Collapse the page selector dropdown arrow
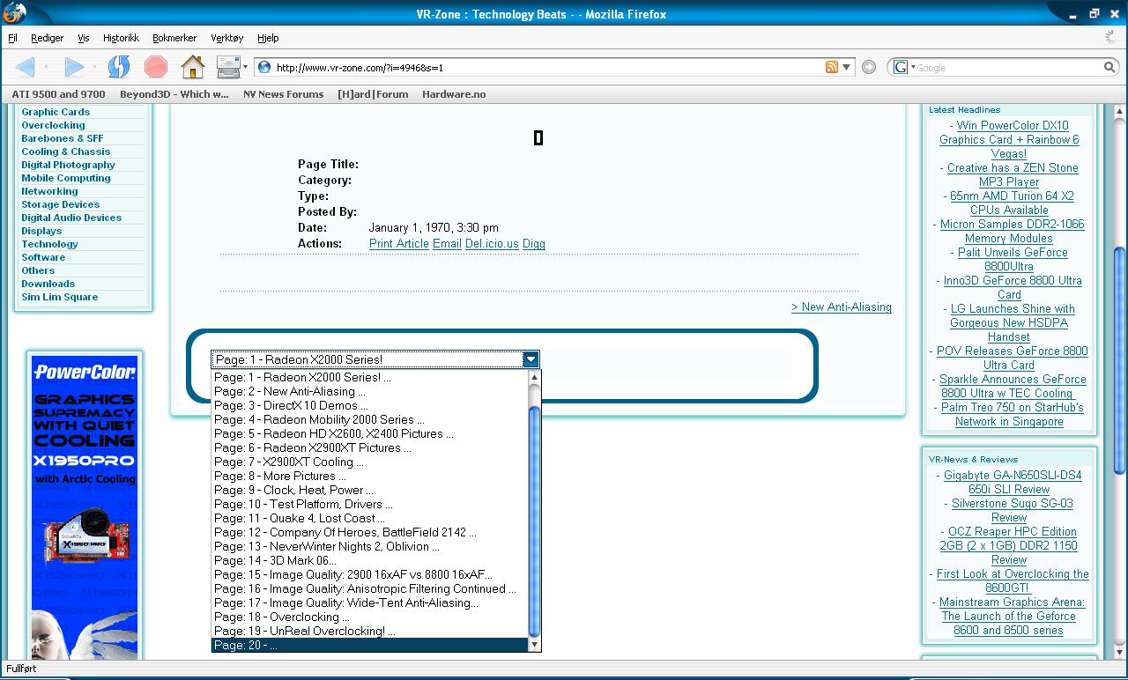This screenshot has width=1128, height=680. [531, 359]
